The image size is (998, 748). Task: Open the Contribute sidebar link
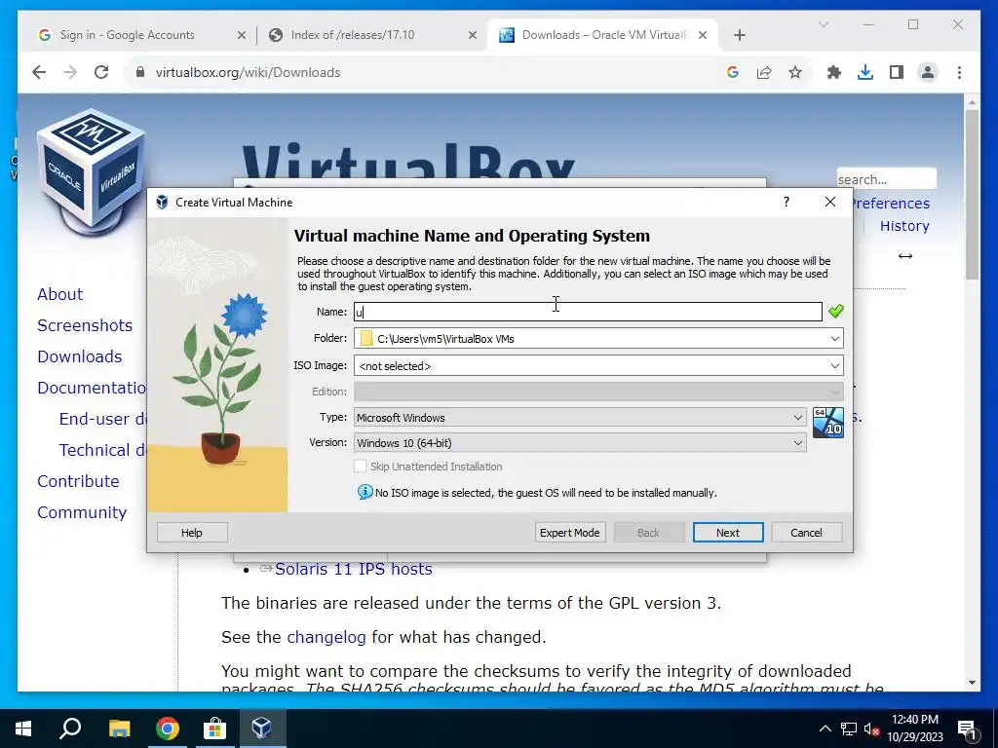click(78, 481)
